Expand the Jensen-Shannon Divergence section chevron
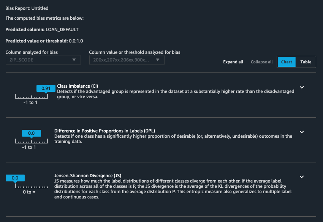The image size is (323, 222). [302, 177]
